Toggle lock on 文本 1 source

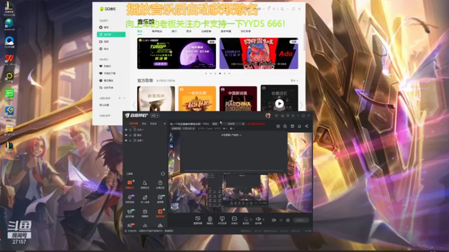coord(130,130)
